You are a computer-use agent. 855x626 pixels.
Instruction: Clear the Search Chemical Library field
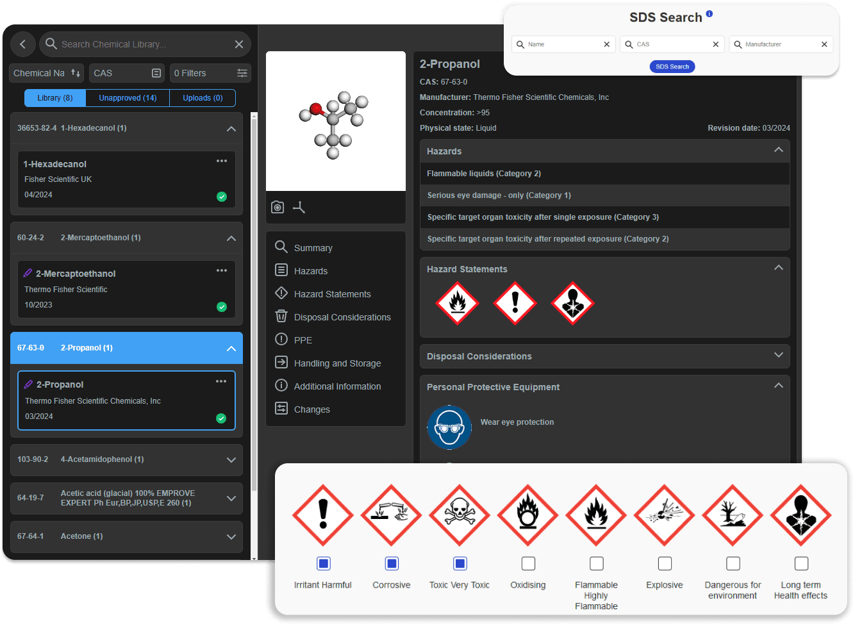point(239,44)
